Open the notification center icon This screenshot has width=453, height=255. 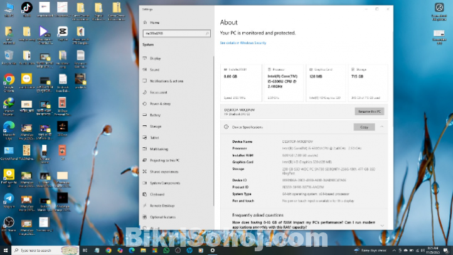pos(447,251)
